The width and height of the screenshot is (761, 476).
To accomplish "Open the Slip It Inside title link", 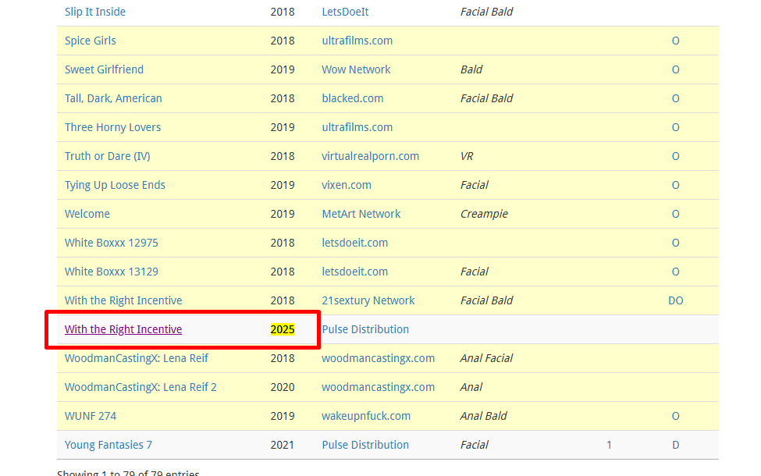I will (x=95, y=12).
